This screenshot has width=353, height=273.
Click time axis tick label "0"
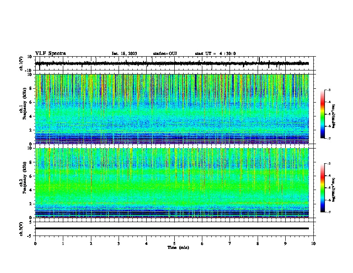(x=35, y=244)
